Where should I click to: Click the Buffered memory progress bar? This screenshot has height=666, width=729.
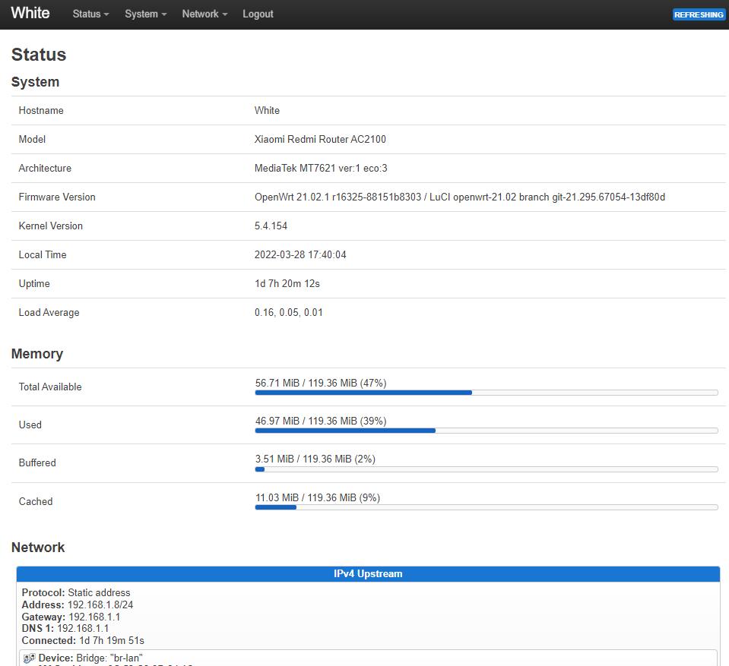pos(486,469)
